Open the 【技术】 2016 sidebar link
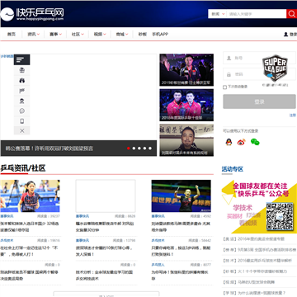Screen dimensions: 297x297 point(257,261)
